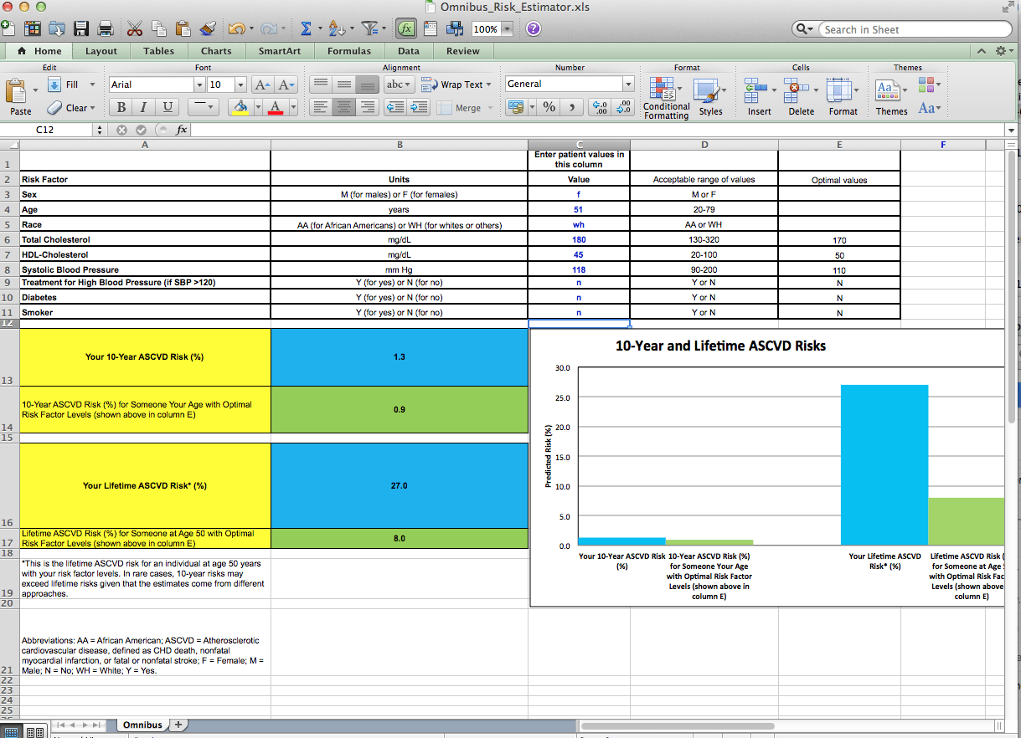
Task: Apply comma style number format
Action: (x=572, y=107)
